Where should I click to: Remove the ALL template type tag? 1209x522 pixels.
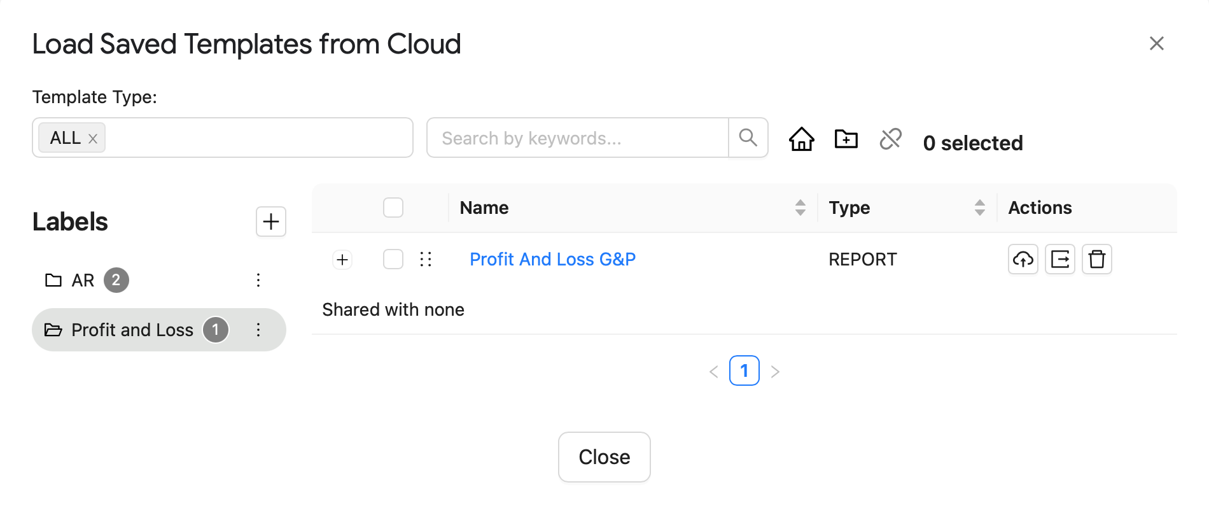(93, 139)
